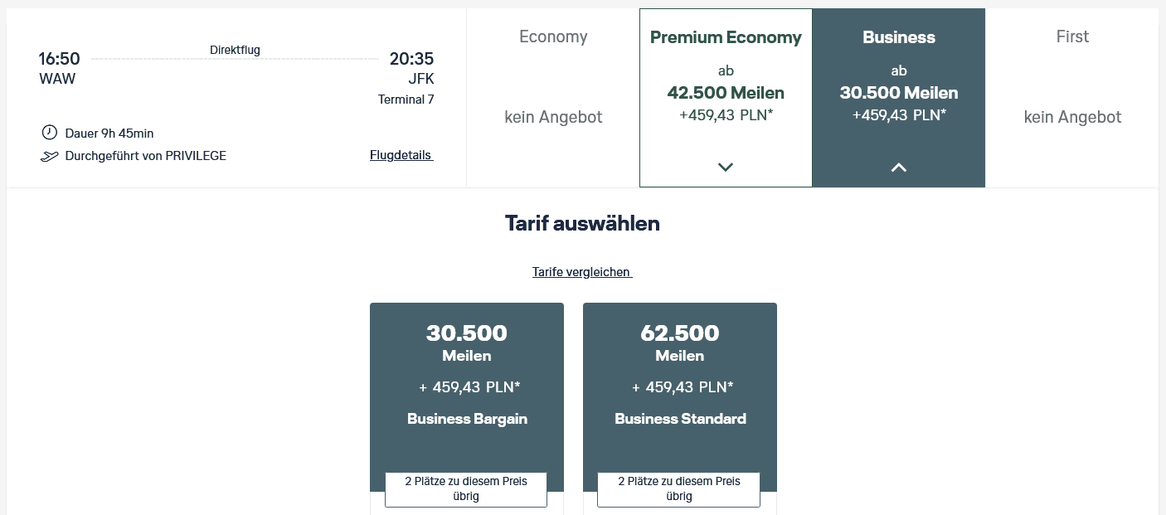Click Business Bargain seats remaining badge
Image resolution: width=1166 pixels, height=515 pixels.
click(466, 489)
